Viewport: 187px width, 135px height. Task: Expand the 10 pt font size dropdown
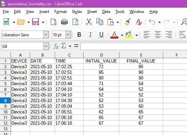pyautogui.click(x=68, y=35)
